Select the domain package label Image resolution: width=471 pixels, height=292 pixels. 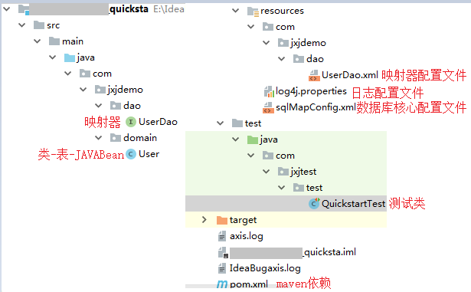[140, 138]
